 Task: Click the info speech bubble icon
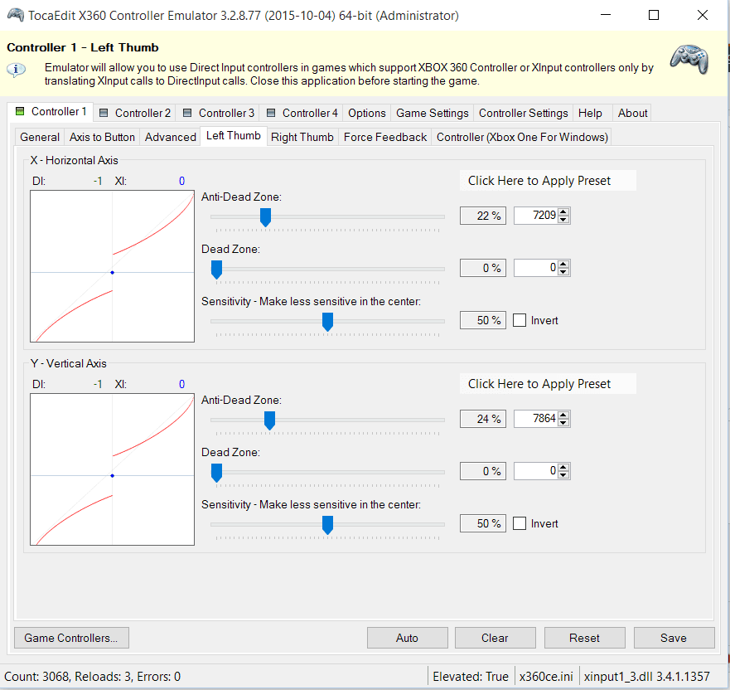(x=16, y=70)
